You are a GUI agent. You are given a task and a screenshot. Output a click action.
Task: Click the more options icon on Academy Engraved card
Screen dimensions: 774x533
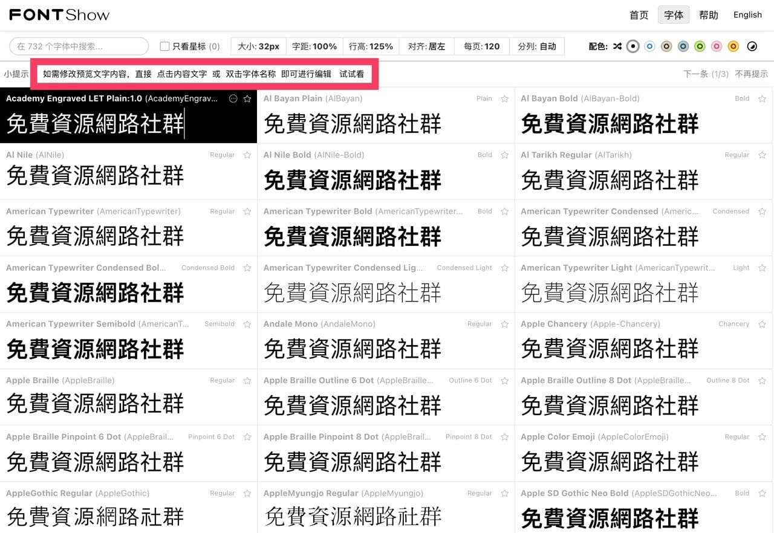[x=233, y=99]
